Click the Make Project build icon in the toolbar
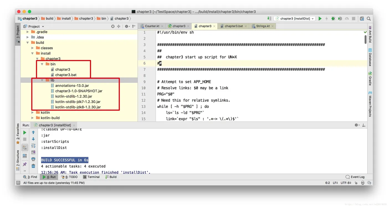 click(x=269, y=19)
